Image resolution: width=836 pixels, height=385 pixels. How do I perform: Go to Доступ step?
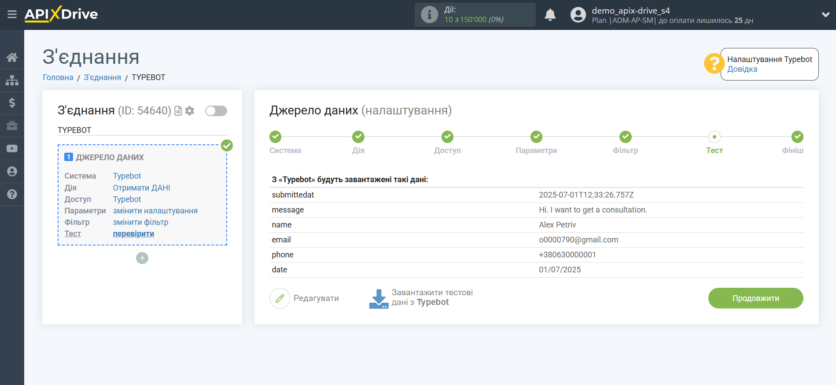pos(448,137)
